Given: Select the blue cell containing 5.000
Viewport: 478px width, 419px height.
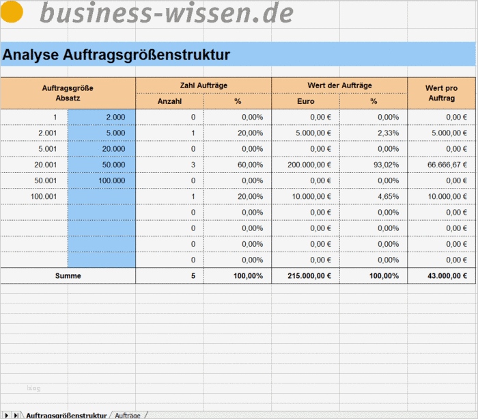Looking at the screenshot, I should tap(102, 133).
